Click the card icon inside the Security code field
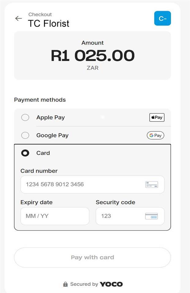 (151, 216)
